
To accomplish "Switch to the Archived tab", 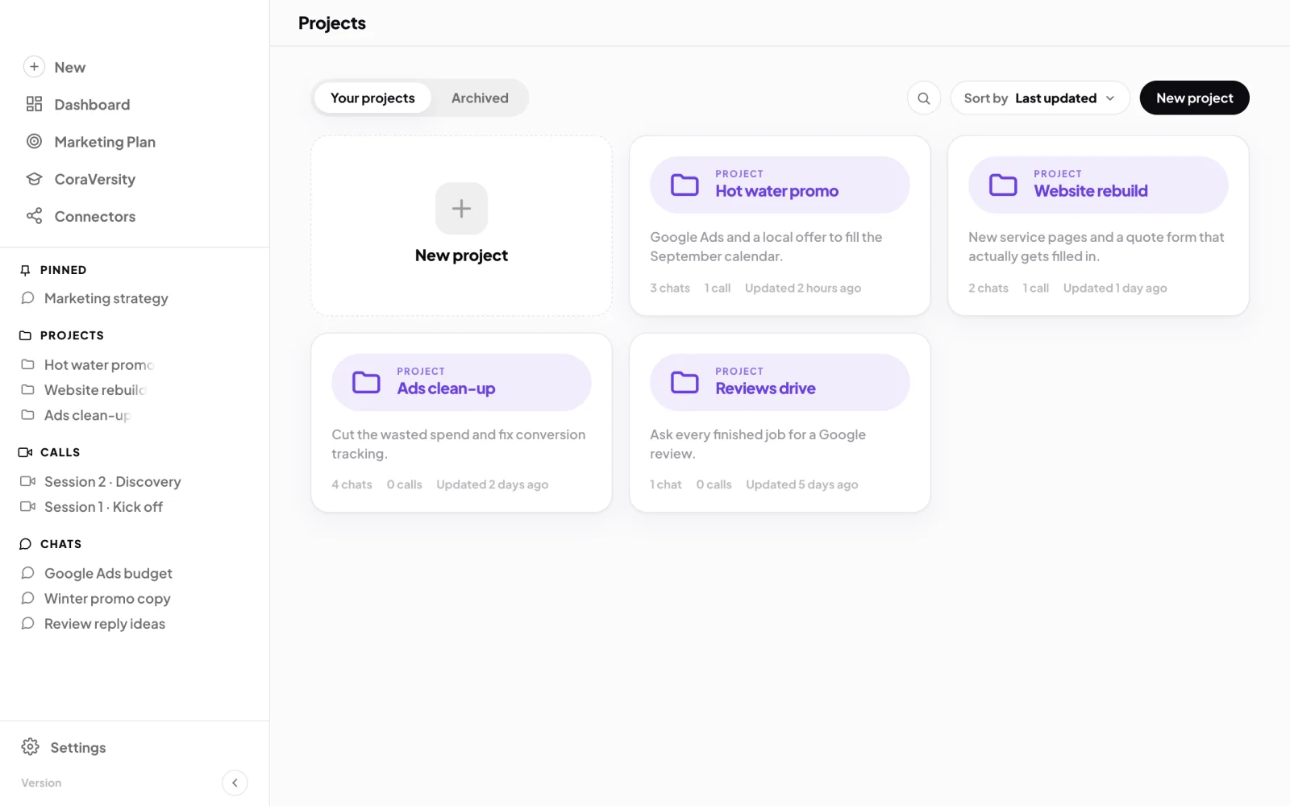I will pos(480,98).
